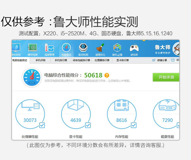This screenshot has height=160, width=191.
Task: Click the 微博分享 link
Action: (x=162, y=60)
